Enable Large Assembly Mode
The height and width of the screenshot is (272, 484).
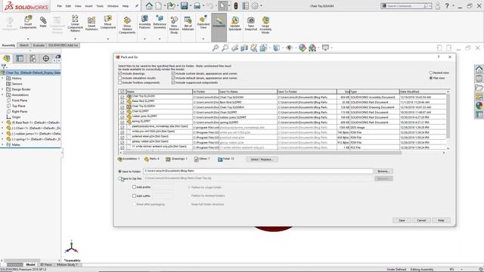click(265, 25)
